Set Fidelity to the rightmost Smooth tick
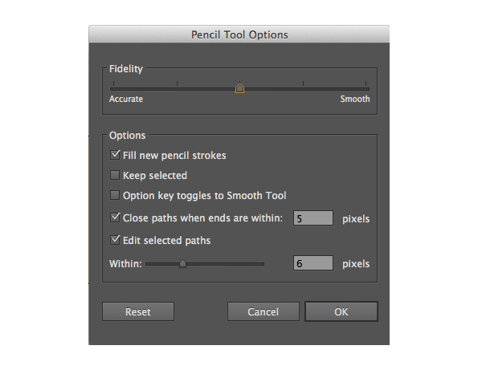482x374 pixels. click(x=366, y=87)
